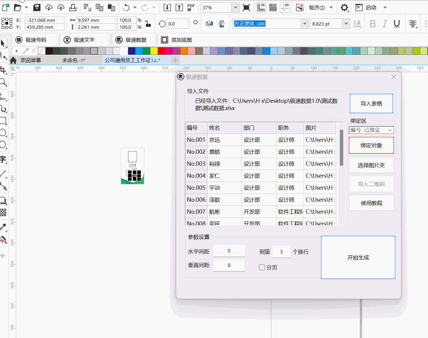The height and width of the screenshot is (338, 428).
Task: Toggle the lock ratio padlock
Action: pyautogui.click(x=148, y=24)
